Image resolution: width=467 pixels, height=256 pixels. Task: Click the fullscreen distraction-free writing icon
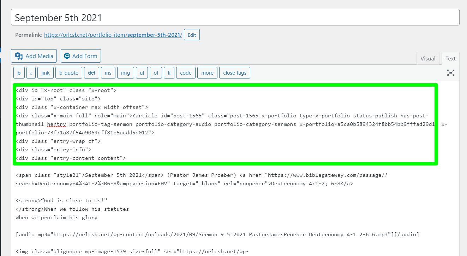click(450, 73)
